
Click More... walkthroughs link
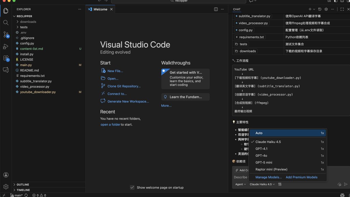pos(166,105)
